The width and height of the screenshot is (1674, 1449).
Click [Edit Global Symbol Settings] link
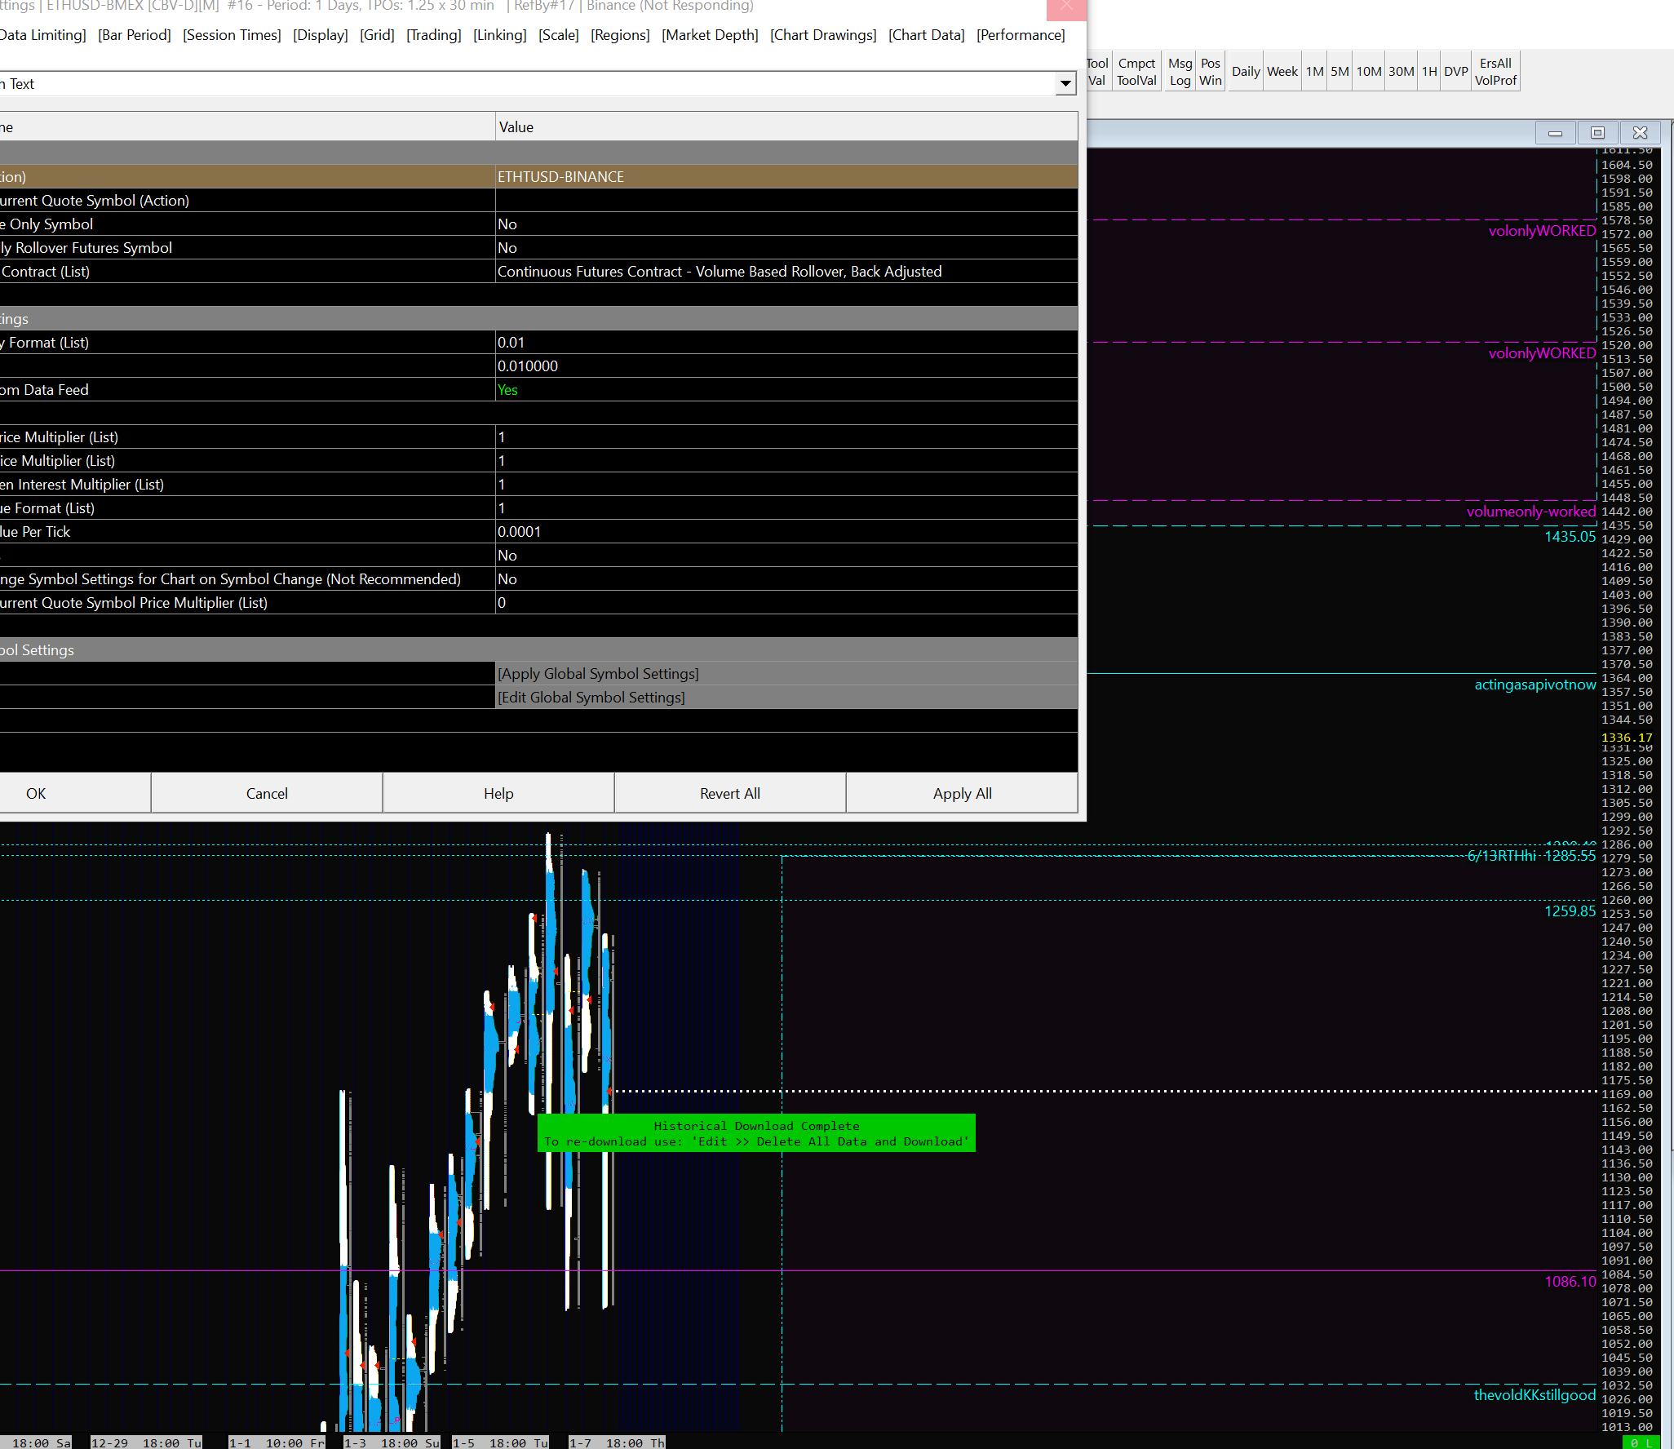pos(591,698)
